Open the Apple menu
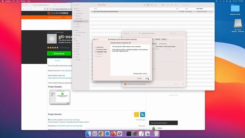 point(3,1)
